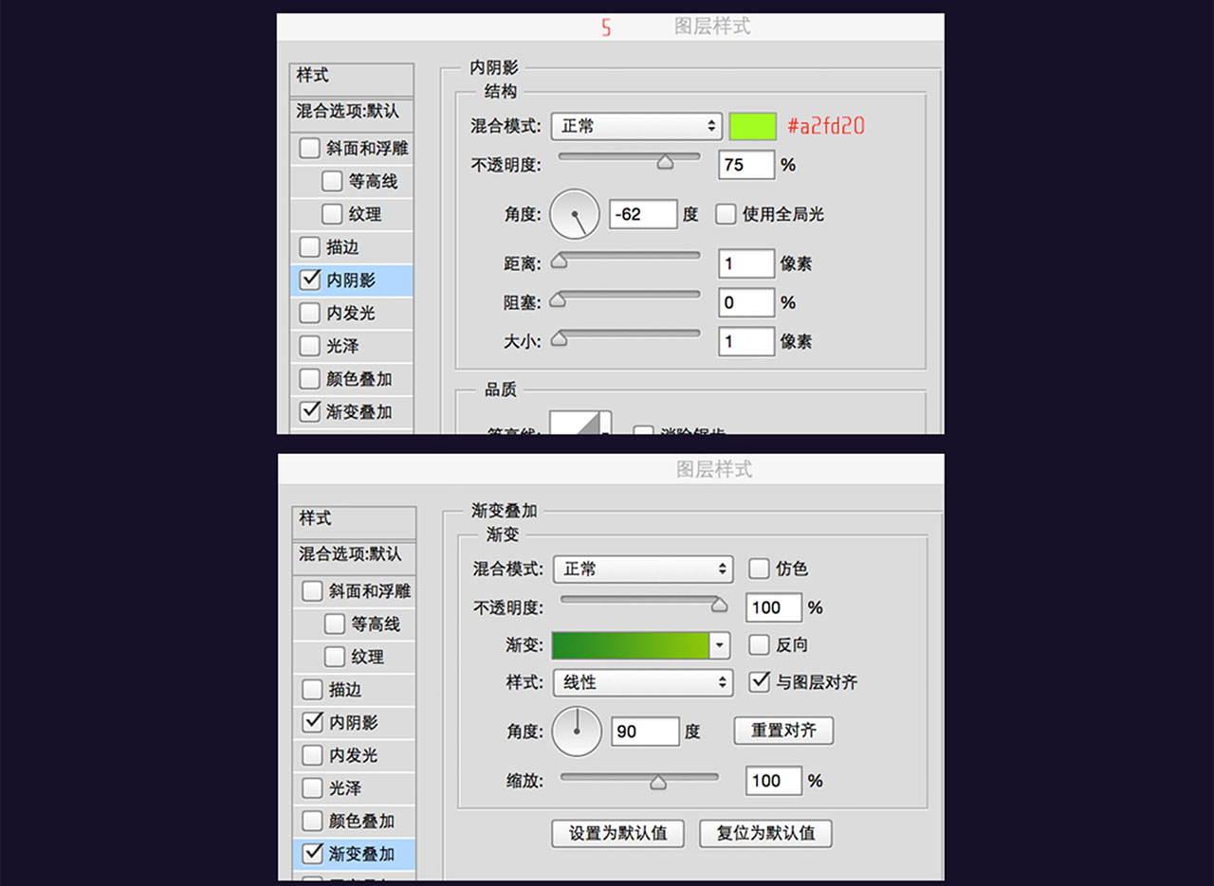
Task: Uncheck 渐变叠加 checkbox in bottom dialog
Action: coord(312,854)
